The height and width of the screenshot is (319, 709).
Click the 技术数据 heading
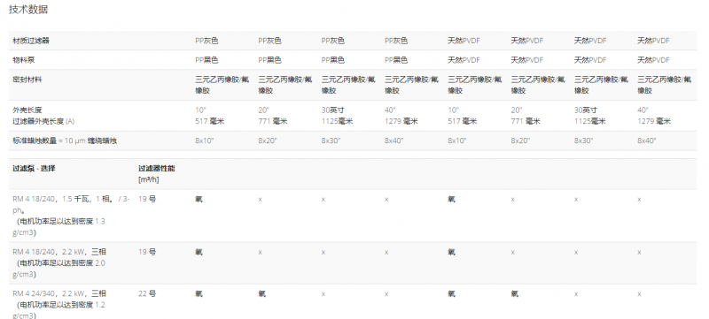tap(28, 10)
